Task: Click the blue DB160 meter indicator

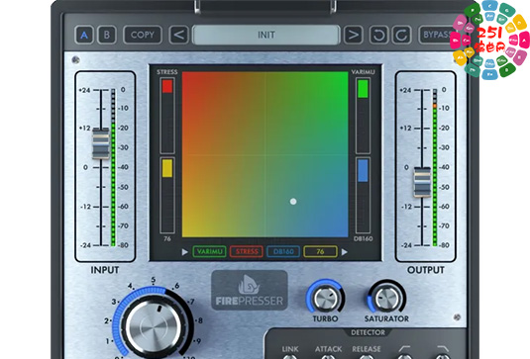Action: 363,170
